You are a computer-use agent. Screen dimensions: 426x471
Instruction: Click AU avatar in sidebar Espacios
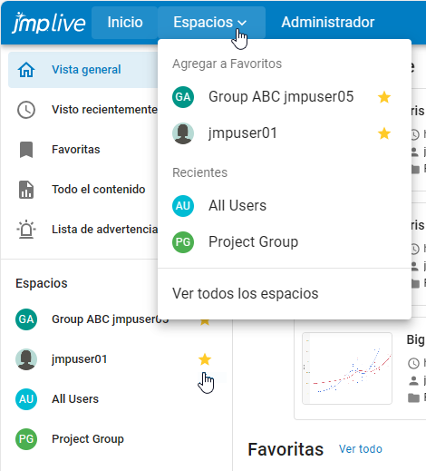click(26, 399)
